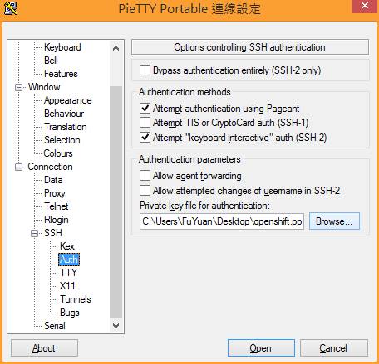Collapse the Window tree node
Screen dimensions: 379x364
coord(18,87)
